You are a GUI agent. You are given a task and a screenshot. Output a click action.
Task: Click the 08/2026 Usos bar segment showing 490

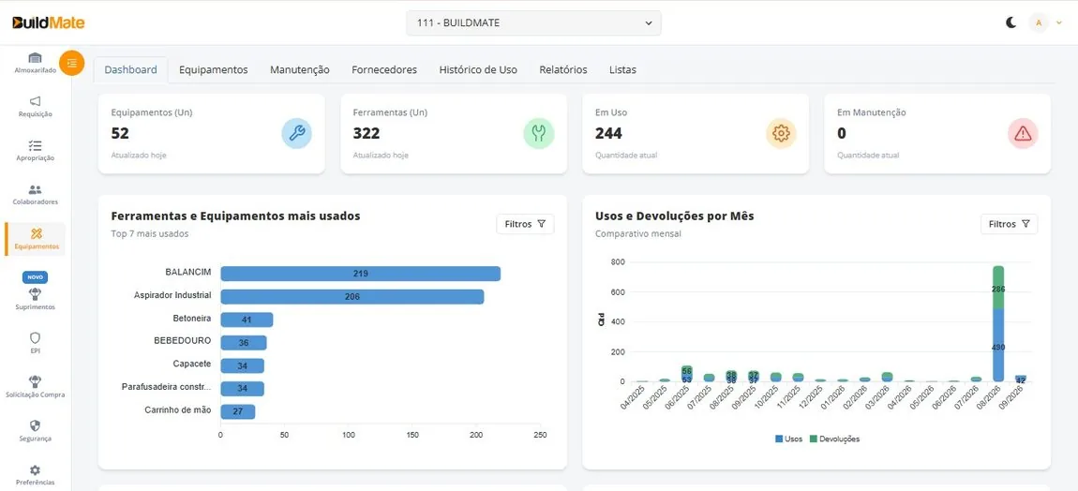pyautogui.click(x=998, y=345)
